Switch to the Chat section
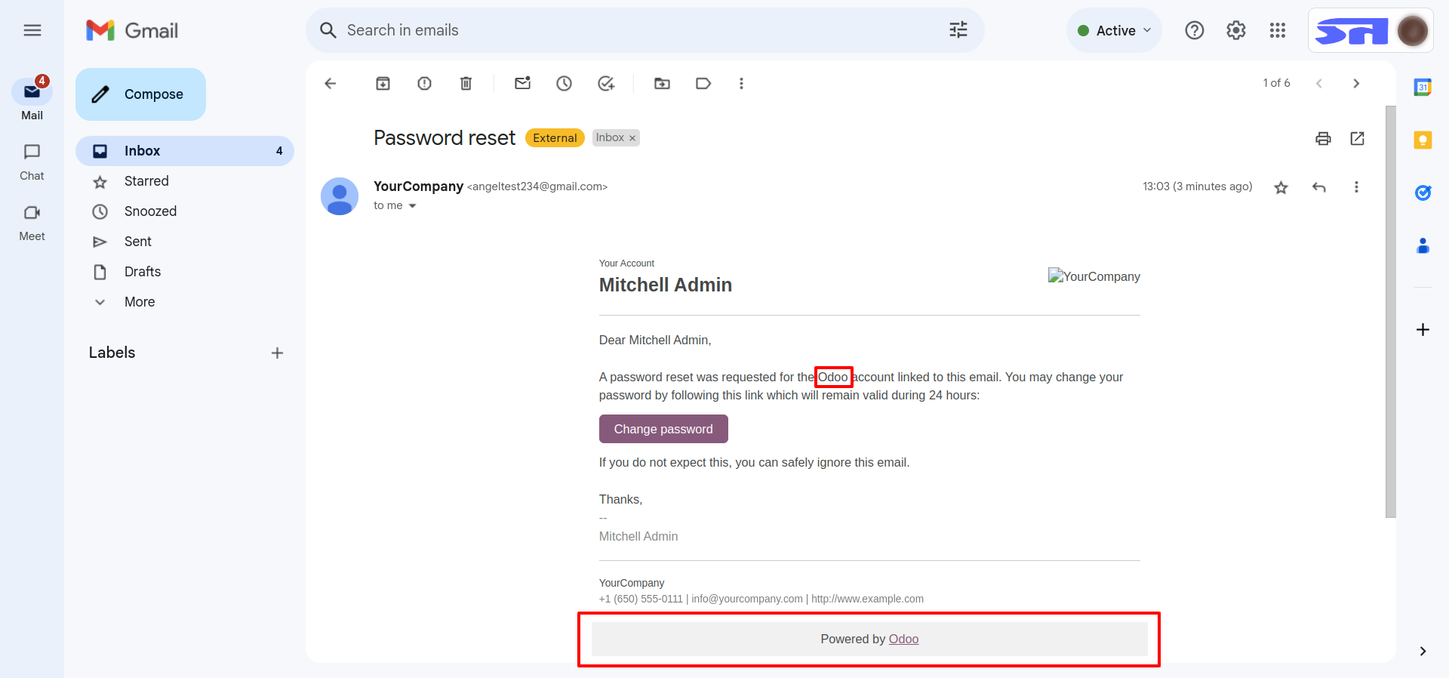This screenshot has height=678, width=1449. [32, 162]
